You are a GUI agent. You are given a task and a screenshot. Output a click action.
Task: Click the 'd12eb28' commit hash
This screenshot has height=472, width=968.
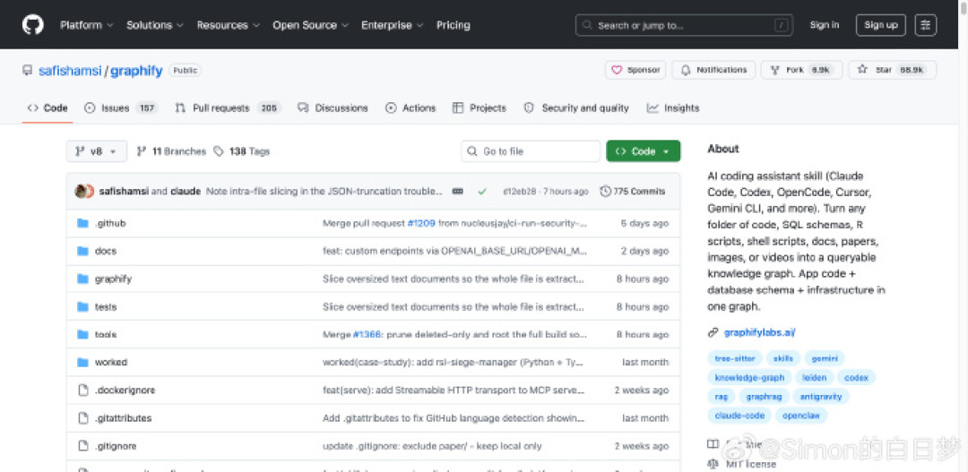519,192
